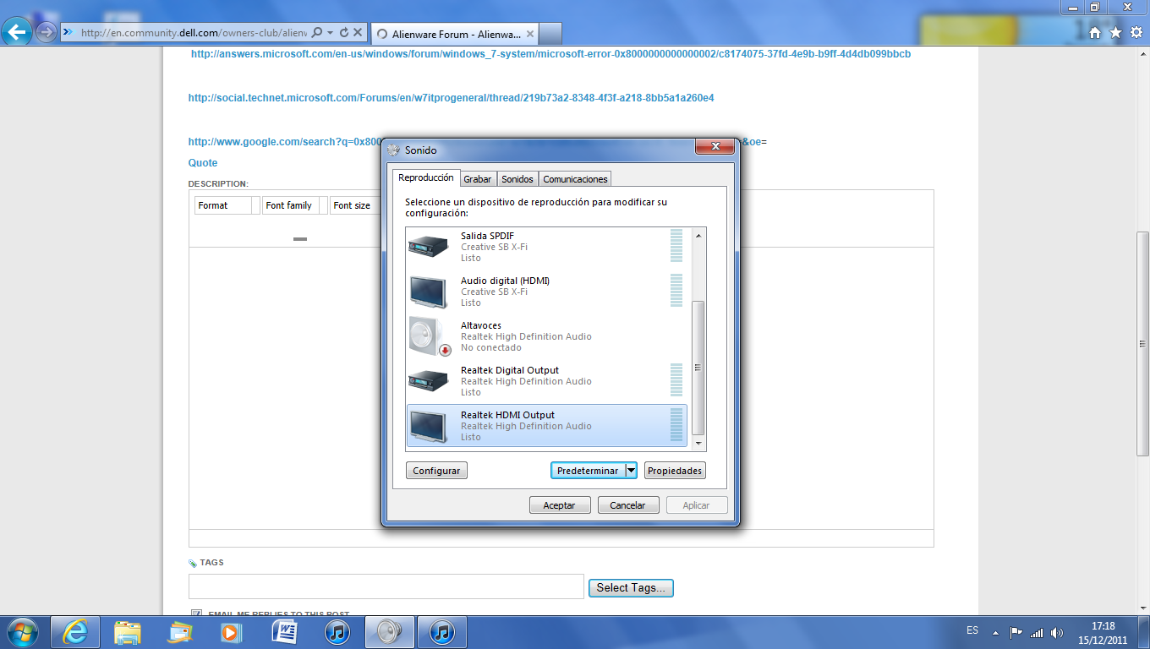Screen dimensions: 1150x649
Task: Open Windows Media Player taskbar icon
Action: (232, 631)
